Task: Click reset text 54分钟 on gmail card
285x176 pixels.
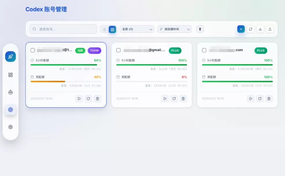Action: coord(169,69)
